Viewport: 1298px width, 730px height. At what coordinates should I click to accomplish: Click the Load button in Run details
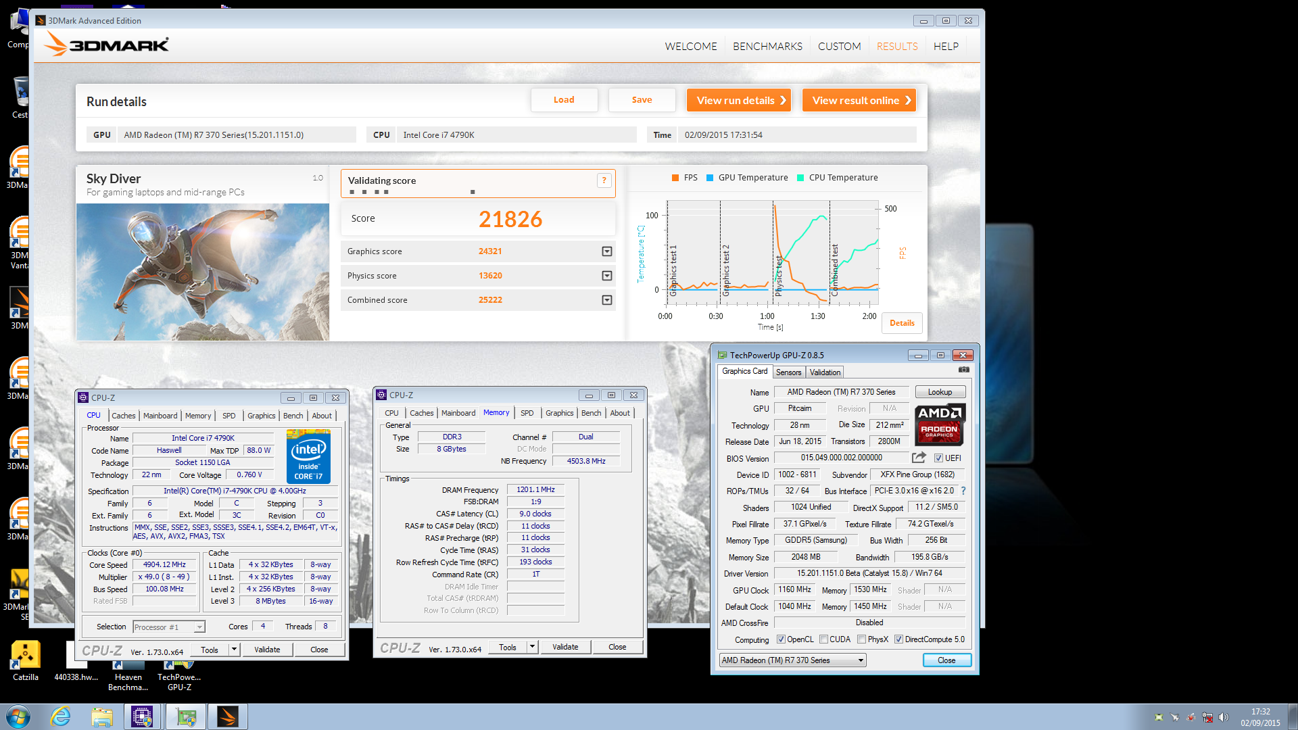(564, 100)
